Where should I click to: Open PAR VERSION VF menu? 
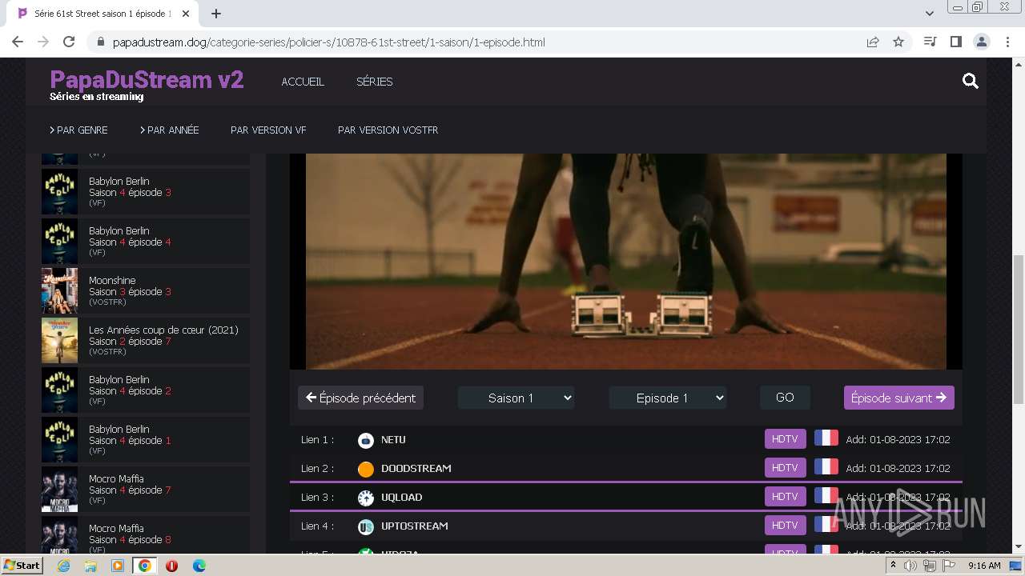tap(268, 130)
